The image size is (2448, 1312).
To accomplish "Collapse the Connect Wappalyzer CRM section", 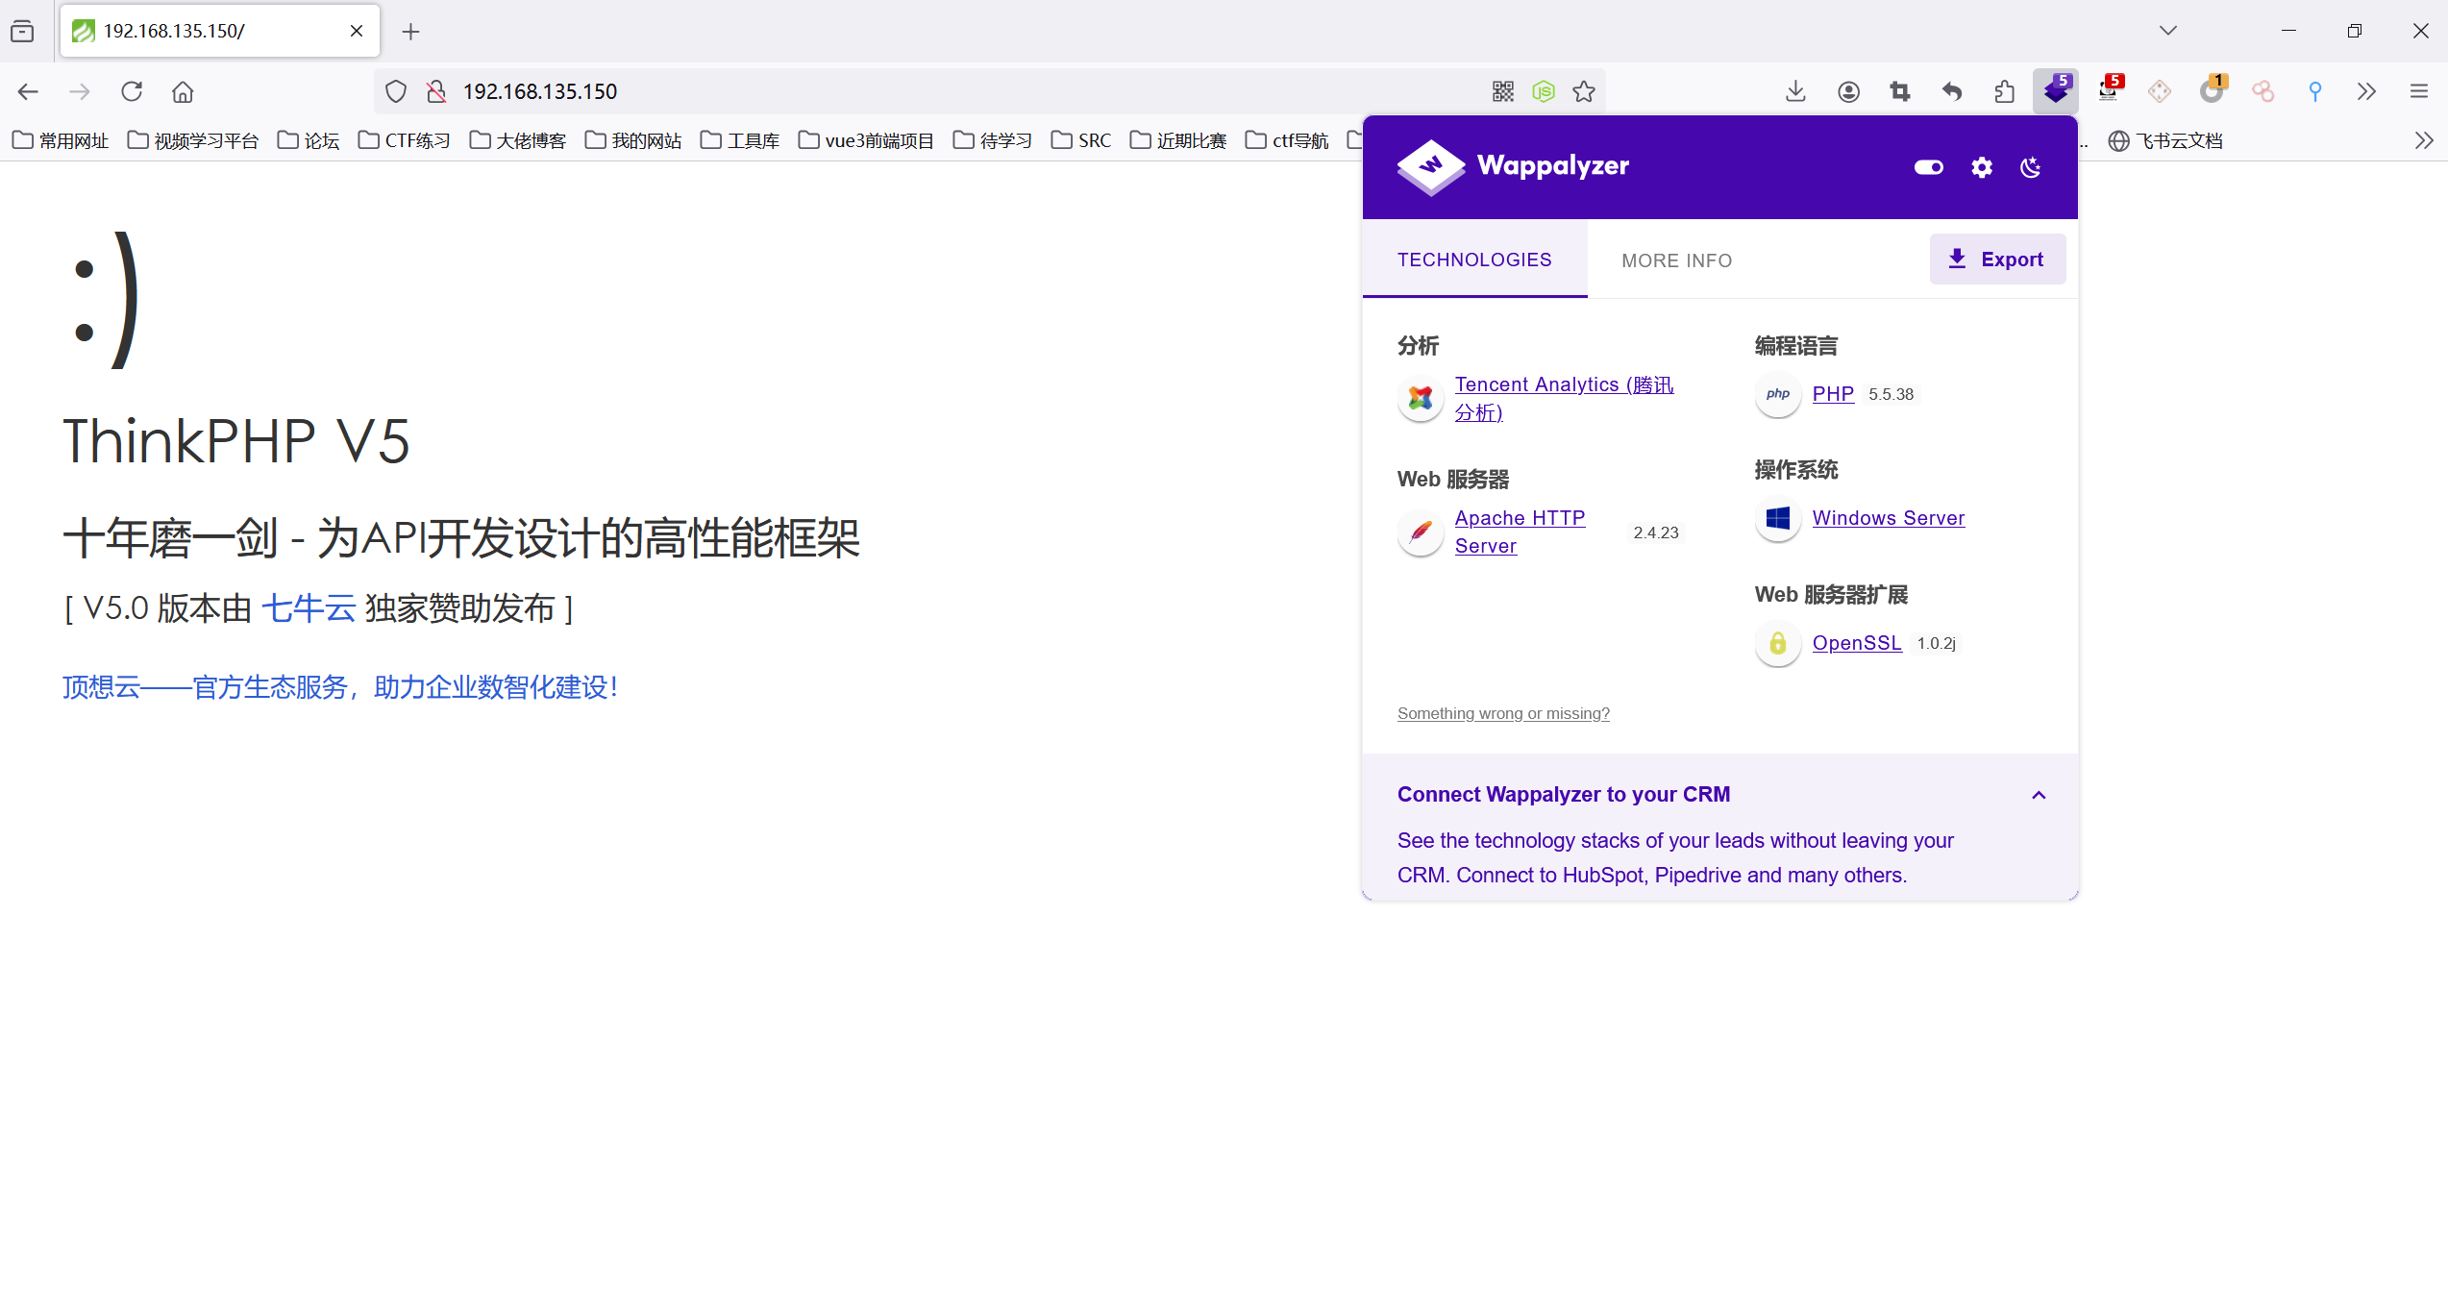I will [2039, 795].
